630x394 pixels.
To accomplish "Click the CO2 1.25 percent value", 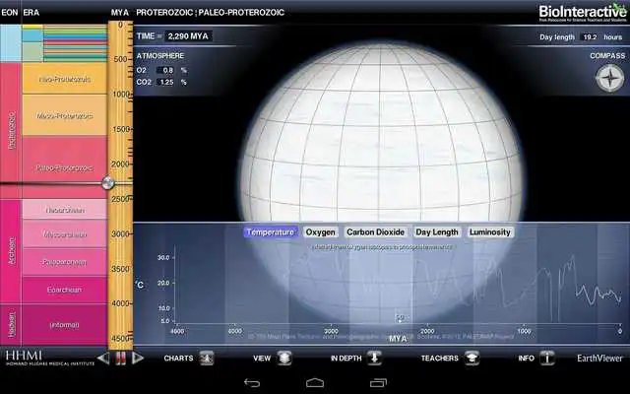I will pos(165,82).
